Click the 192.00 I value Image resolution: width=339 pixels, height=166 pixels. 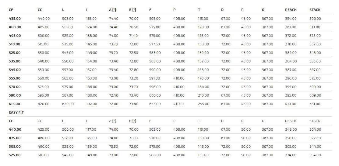(x=91, y=104)
